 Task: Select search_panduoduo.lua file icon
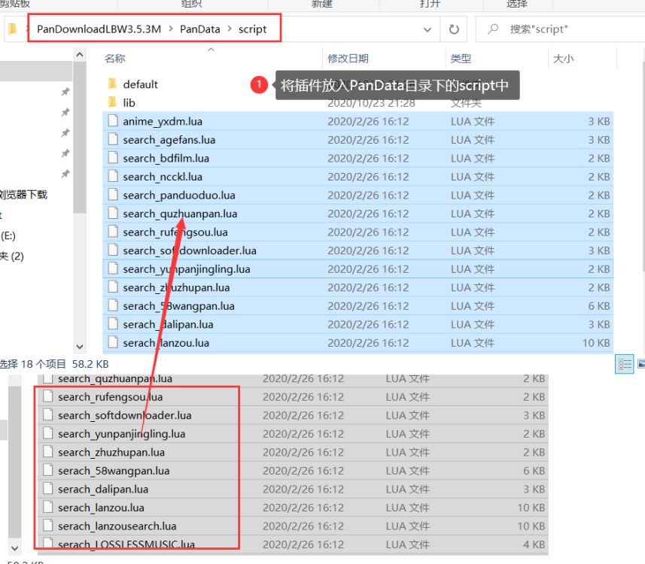[113, 195]
